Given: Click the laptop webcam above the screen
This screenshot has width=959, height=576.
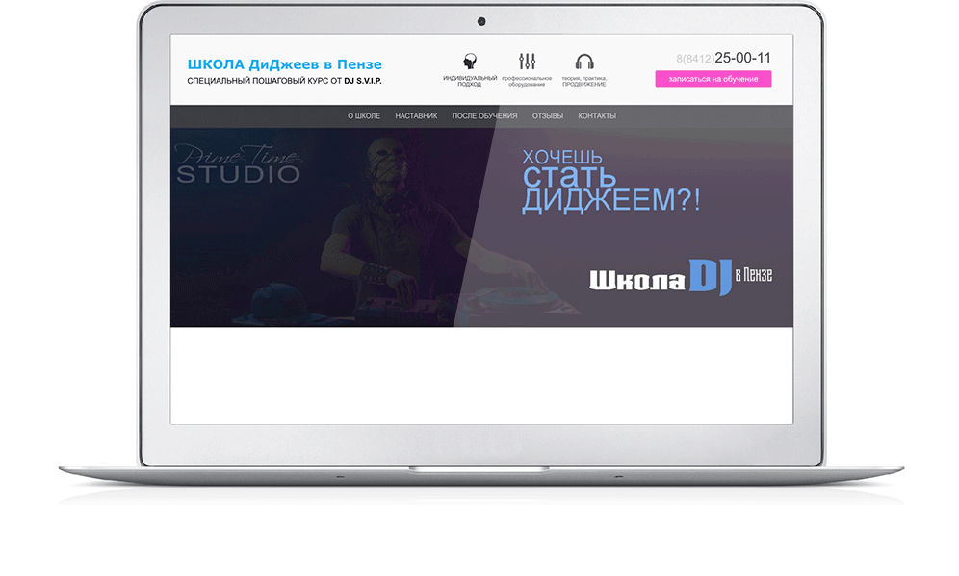Looking at the screenshot, I should tap(481, 21).
